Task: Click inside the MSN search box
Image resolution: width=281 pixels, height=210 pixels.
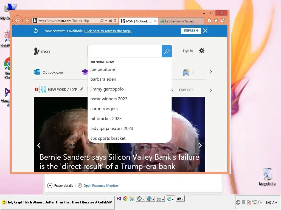Action: point(125,51)
